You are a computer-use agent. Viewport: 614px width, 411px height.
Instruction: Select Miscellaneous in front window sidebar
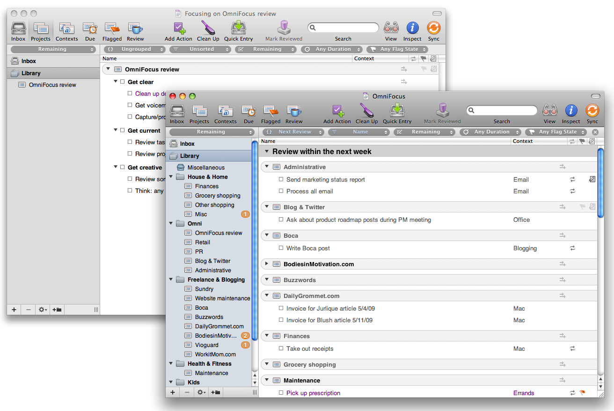click(206, 167)
